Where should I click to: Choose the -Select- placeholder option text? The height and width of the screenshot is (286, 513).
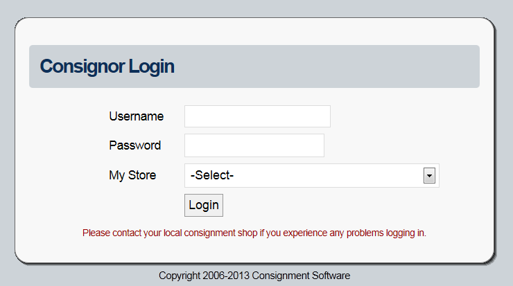212,176
